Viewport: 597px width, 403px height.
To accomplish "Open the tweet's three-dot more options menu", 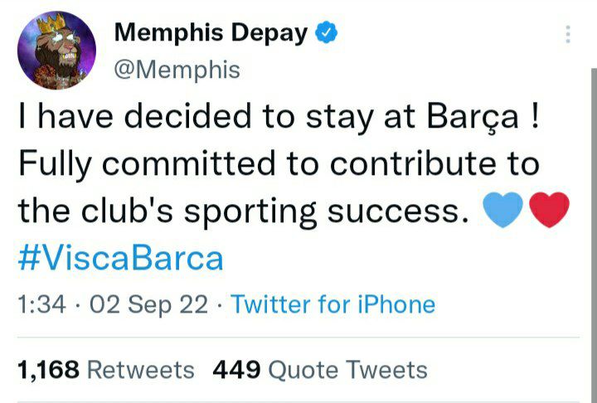I will point(568,34).
